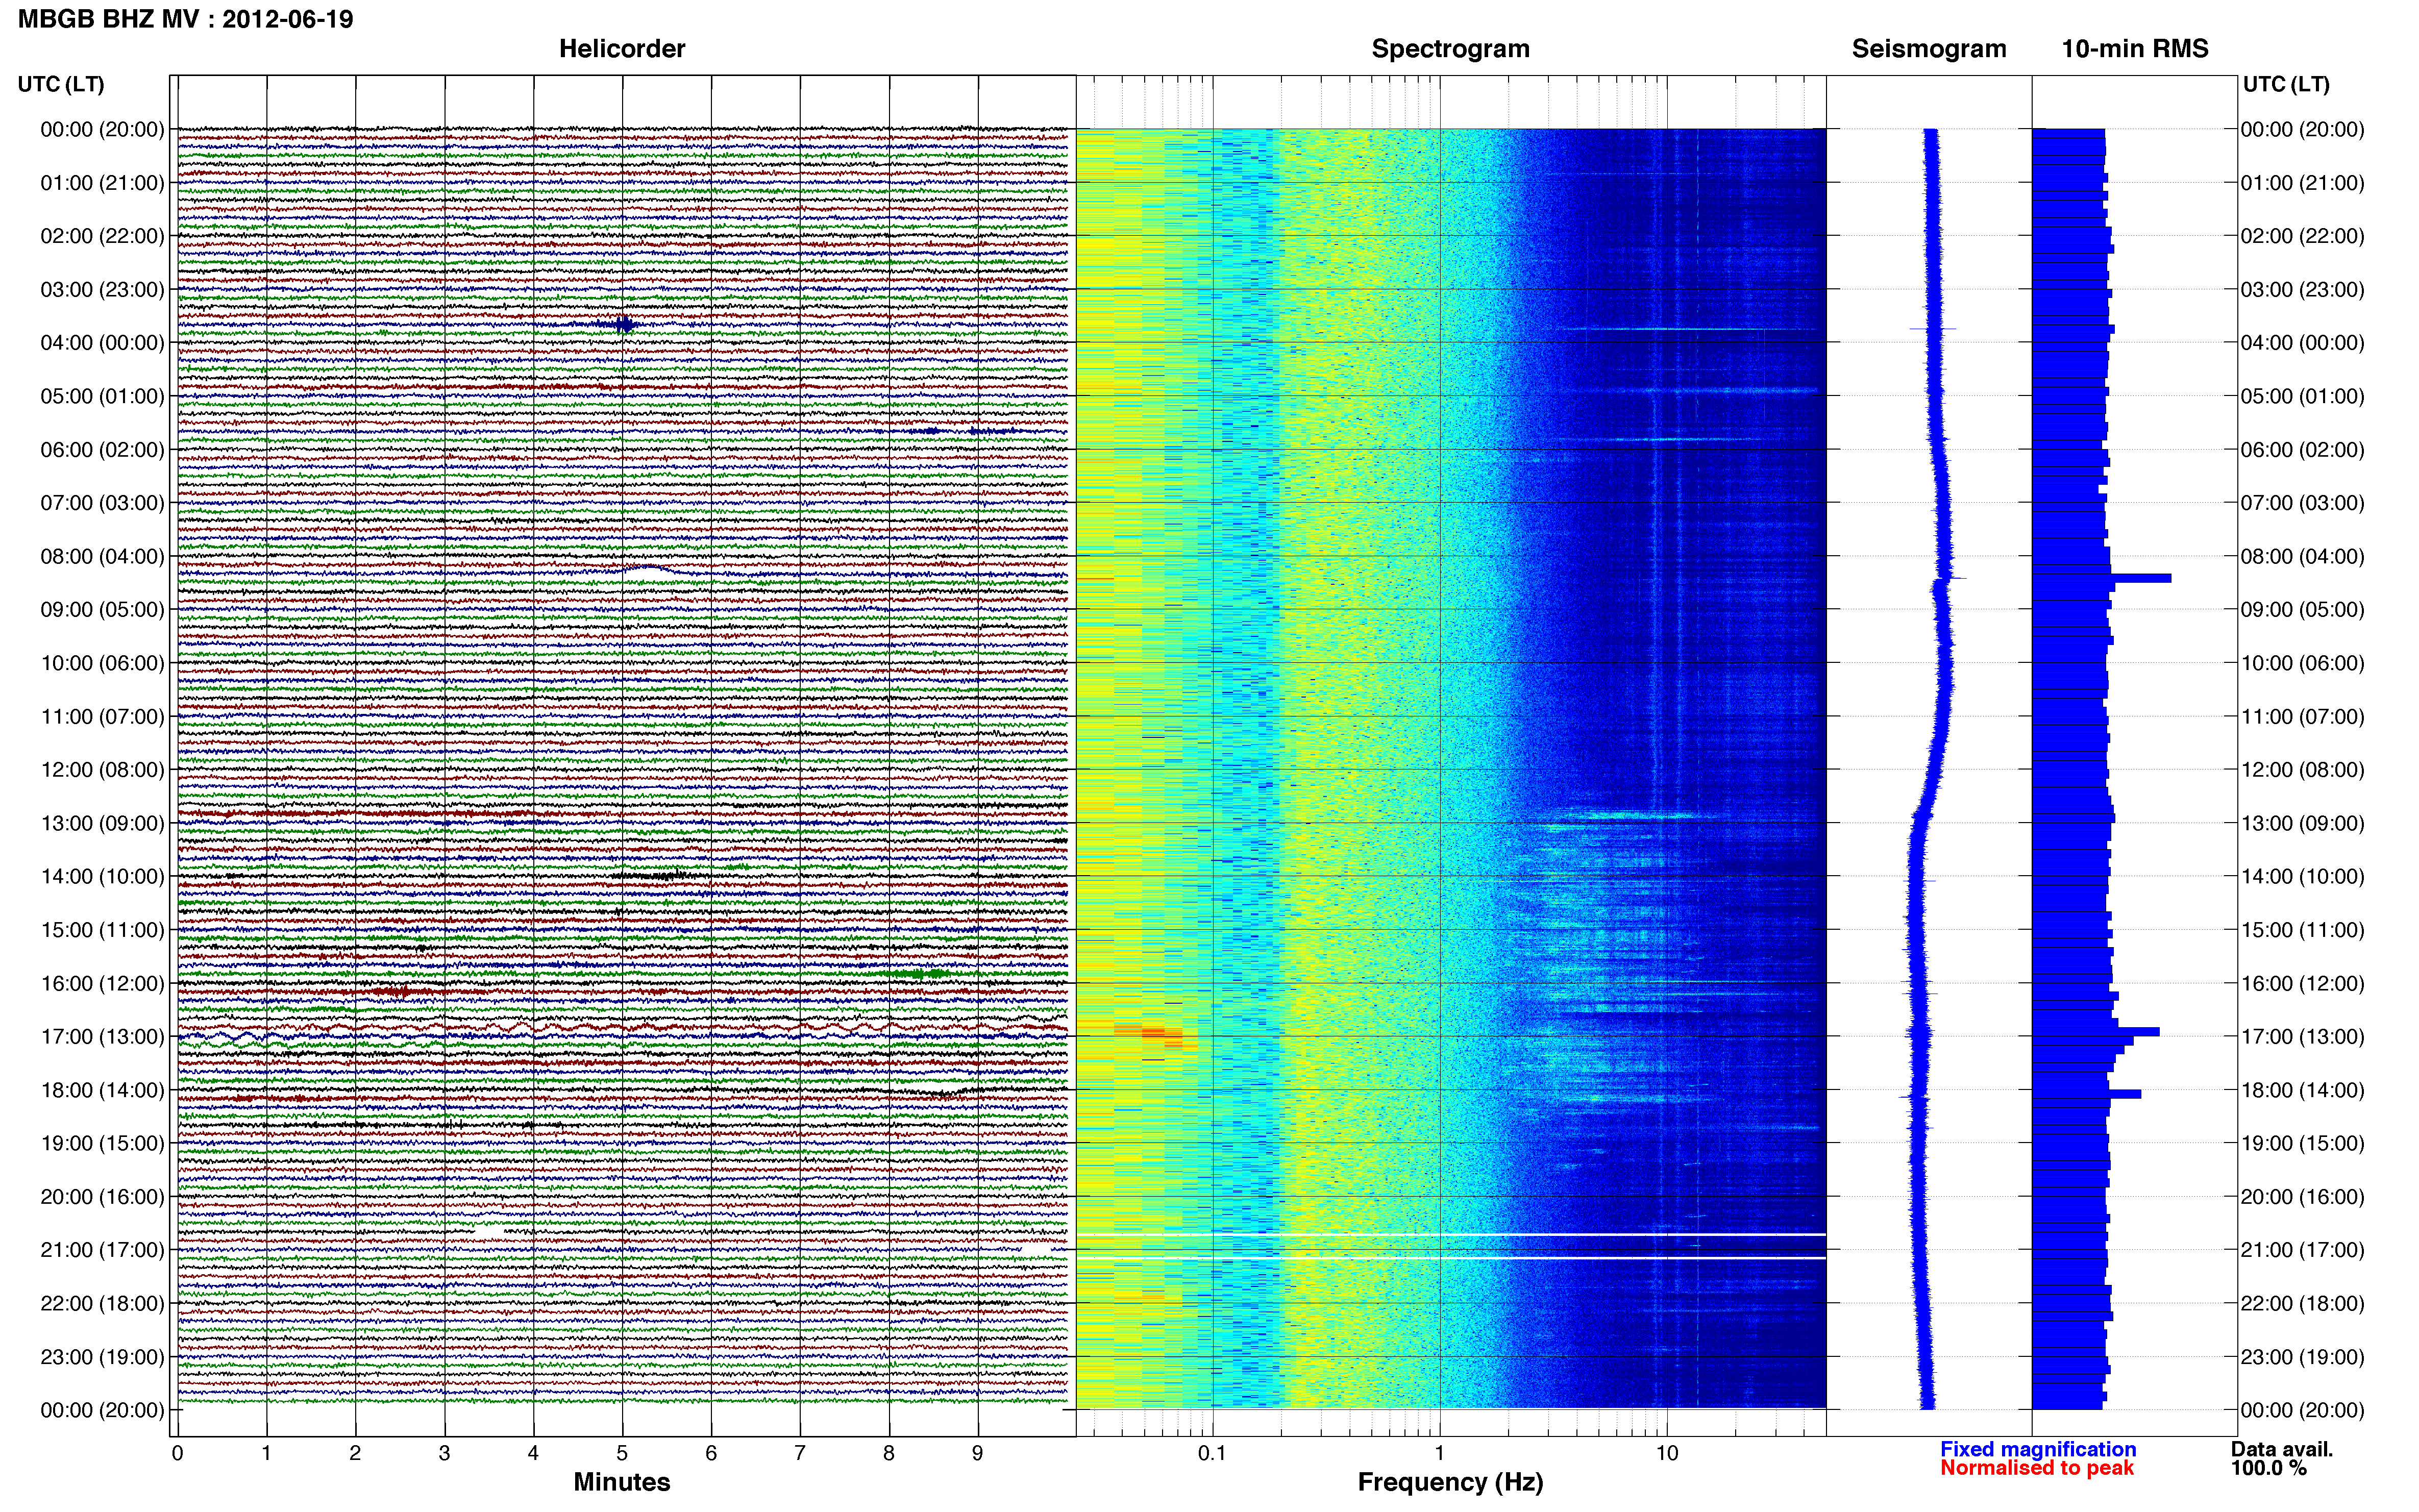Select the Normalised to peak legend text
Screen dimensions: 2419x1512
click(2037, 1468)
